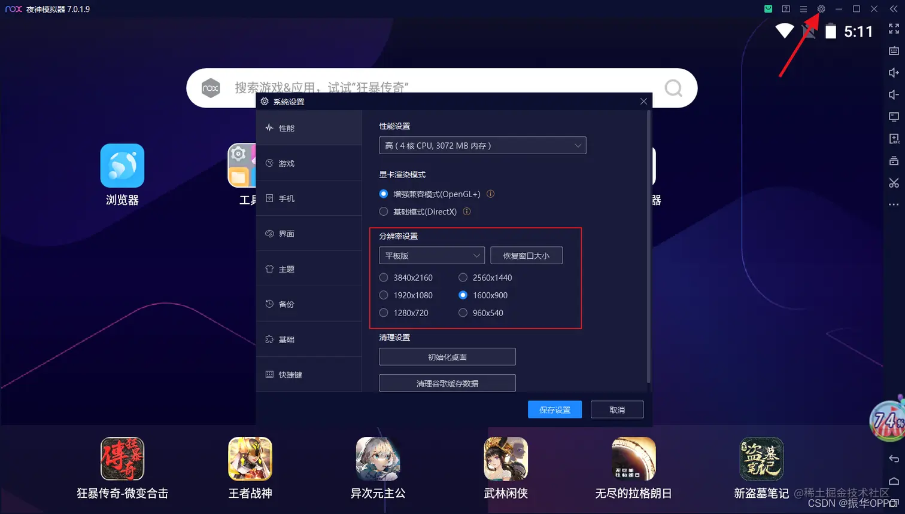This screenshot has width=905, height=514.
Task: Launch the 新盗墓笔记 game icon
Action: (x=761, y=458)
